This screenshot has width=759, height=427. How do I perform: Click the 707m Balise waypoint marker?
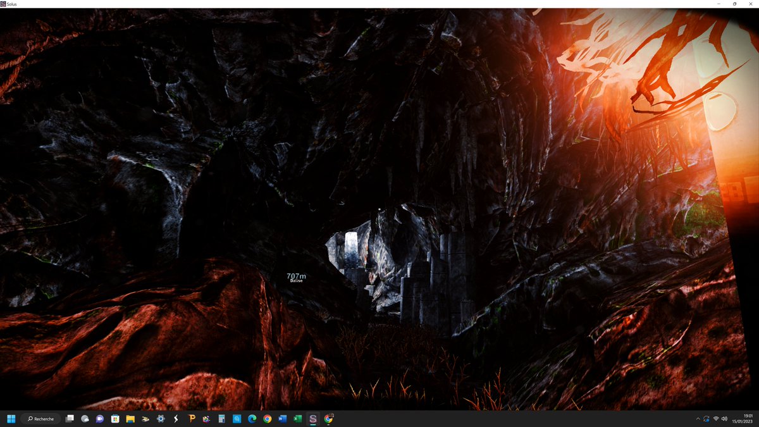tap(296, 278)
